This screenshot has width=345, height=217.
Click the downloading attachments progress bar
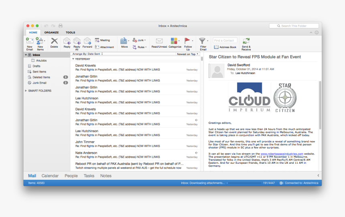pos(244,183)
